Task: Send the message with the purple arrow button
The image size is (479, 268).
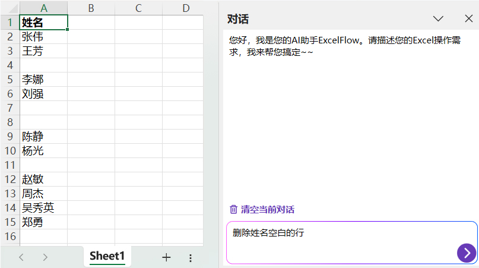Action: point(467,253)
